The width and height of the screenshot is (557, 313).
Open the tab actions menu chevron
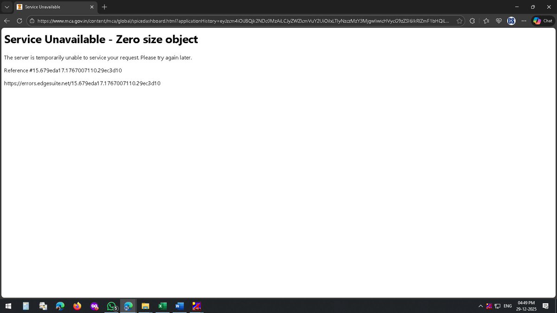tap(6, 7)
